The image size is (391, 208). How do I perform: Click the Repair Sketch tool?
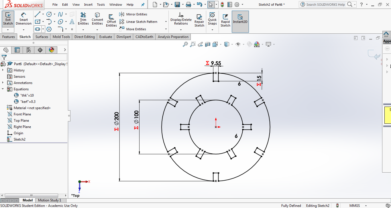pos(199,21)
